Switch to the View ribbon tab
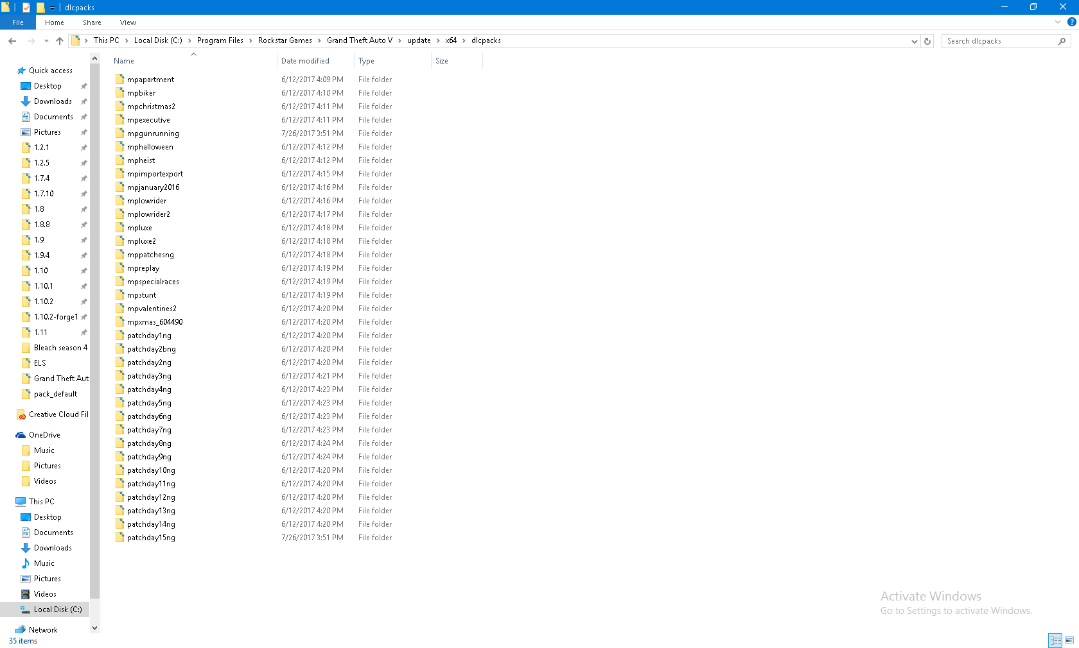The height and width of the screenshot is (648, 1079). (128, 22)
